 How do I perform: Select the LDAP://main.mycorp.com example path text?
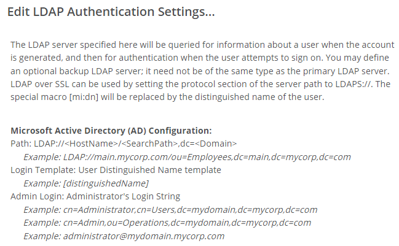pyautogui.click(x=207, y=157)
